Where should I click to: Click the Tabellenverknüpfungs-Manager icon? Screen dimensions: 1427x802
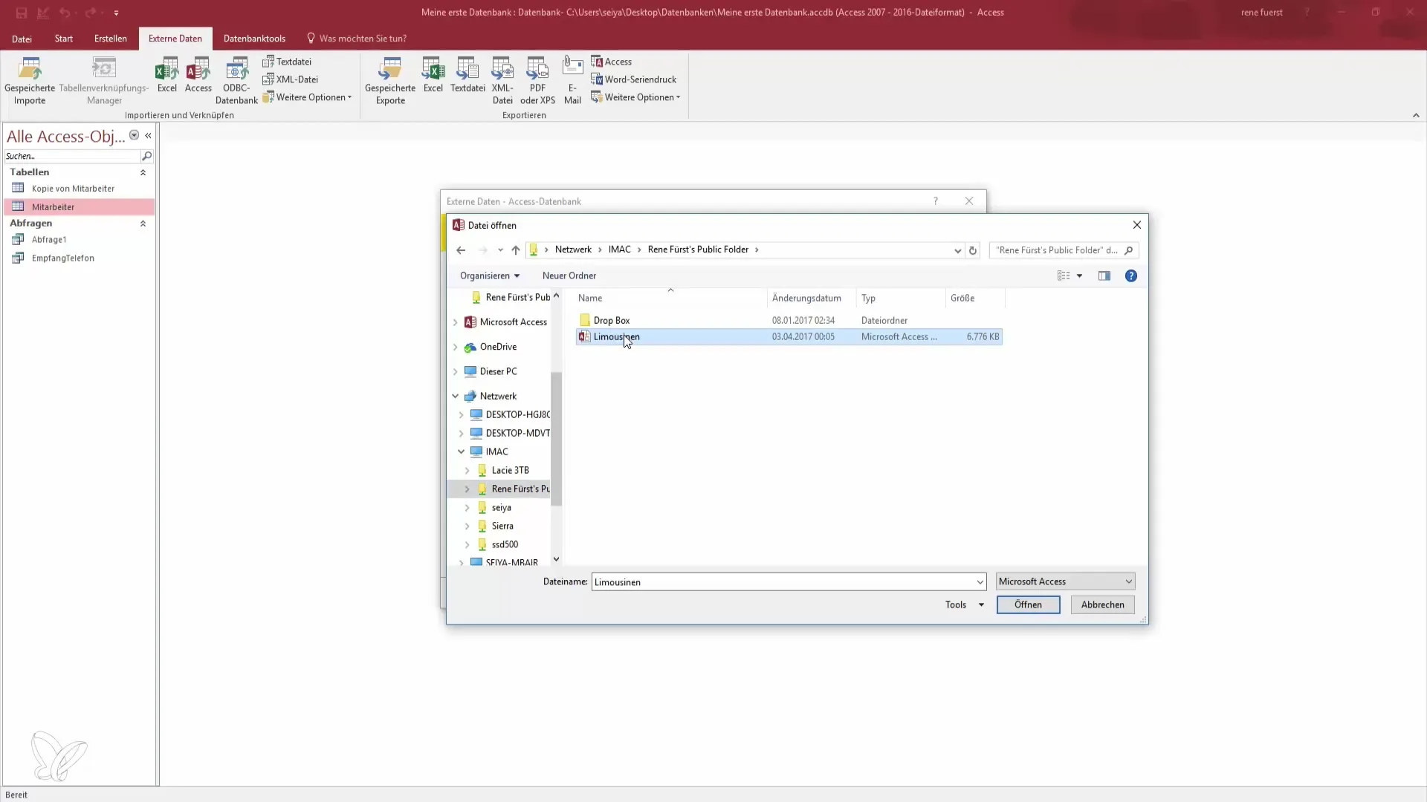pyautogui.click(x=104, y=80)
